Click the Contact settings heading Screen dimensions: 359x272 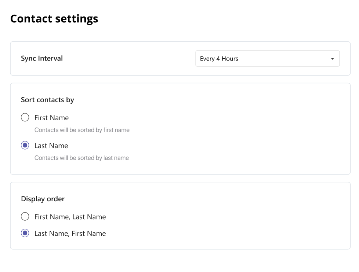point(54,18)
